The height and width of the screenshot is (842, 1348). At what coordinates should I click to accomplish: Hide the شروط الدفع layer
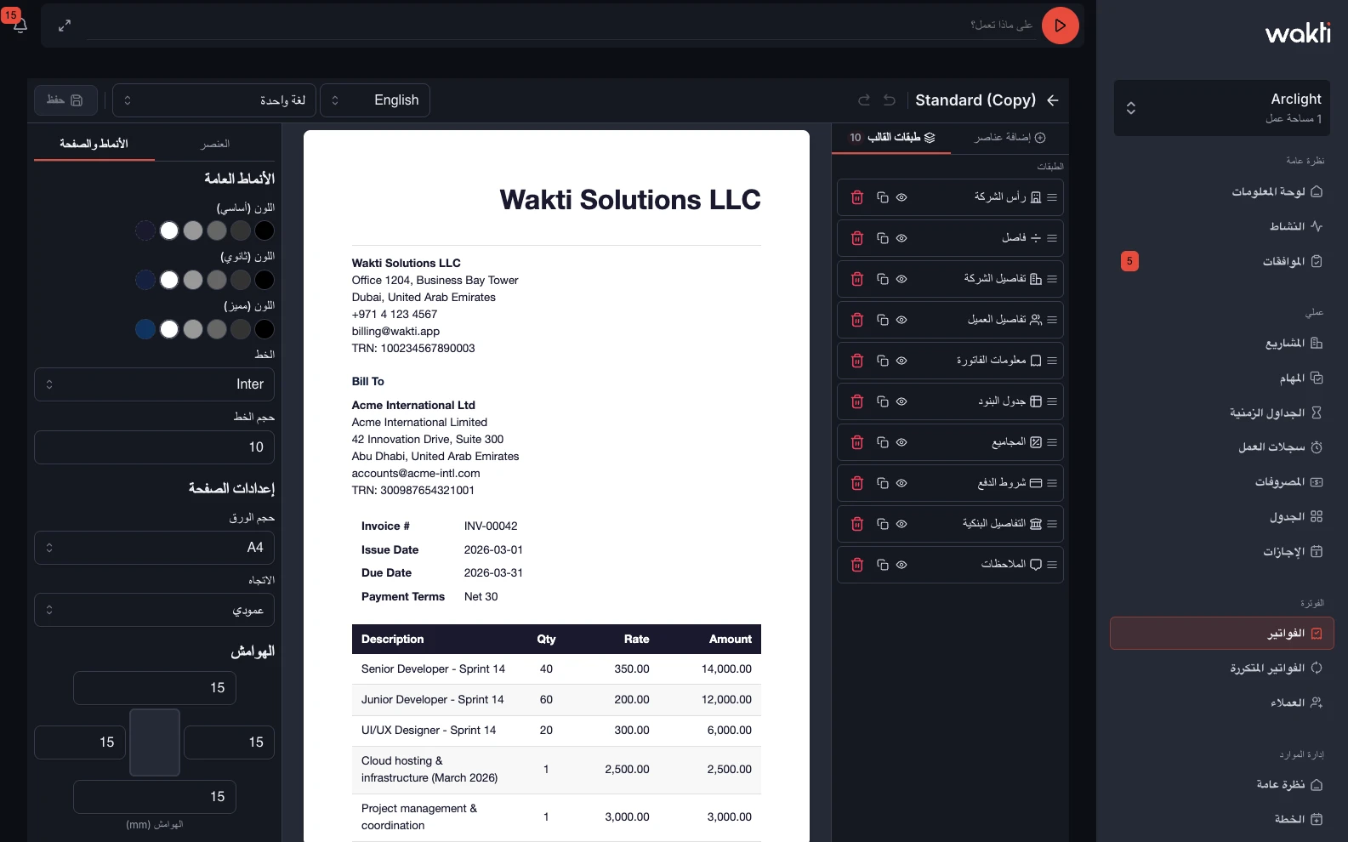902,483
